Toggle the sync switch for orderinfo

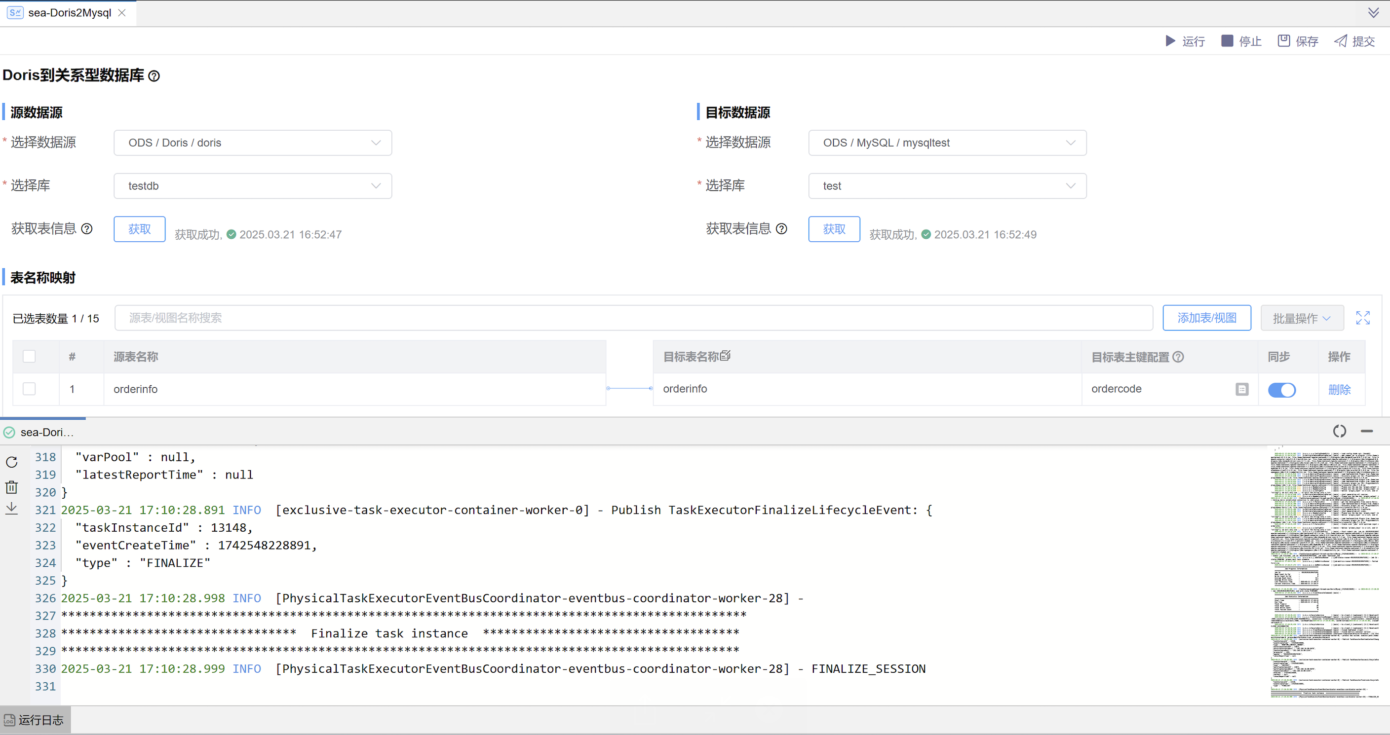coord(1281,389)
